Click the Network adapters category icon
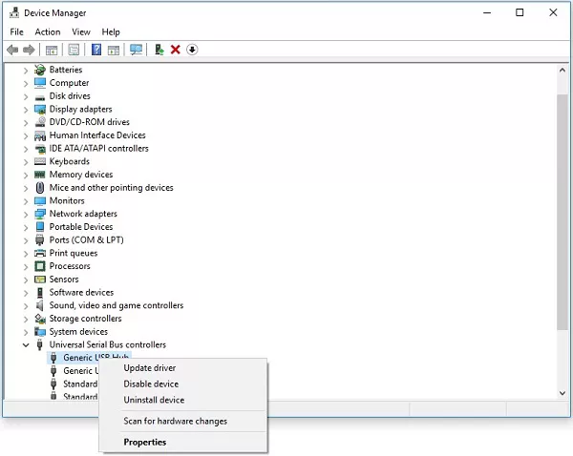Viewport: 573px width, 456px height. pyautogui.click(x=40, y=214)
